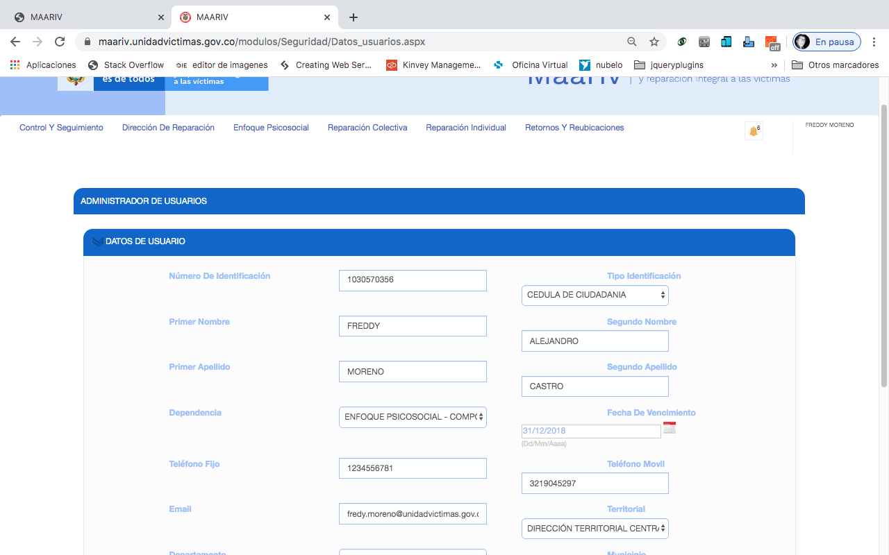889x555 pixels.
Task: Click the padlock site info icon
Action: (88, 42)
